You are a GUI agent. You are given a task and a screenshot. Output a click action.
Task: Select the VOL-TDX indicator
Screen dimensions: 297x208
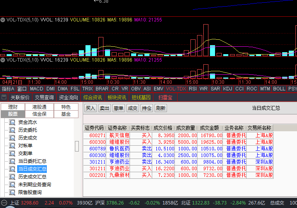pos(176,89)
